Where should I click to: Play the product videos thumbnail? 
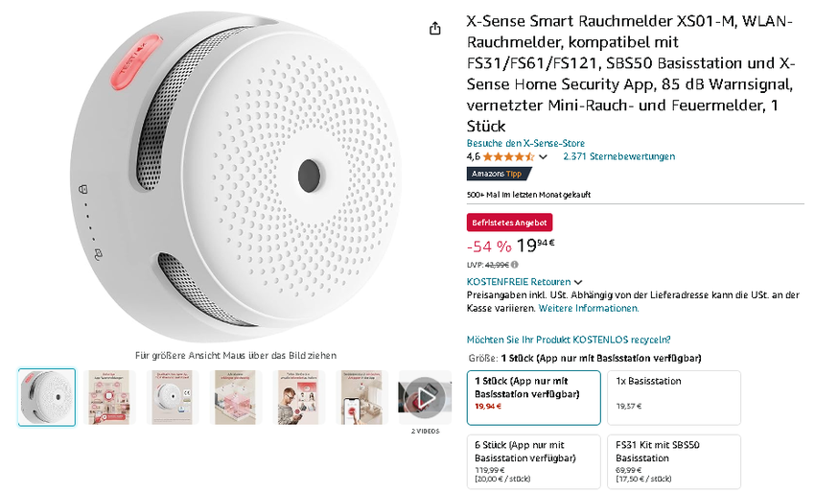pyautogui.click(x=425, y=397)
